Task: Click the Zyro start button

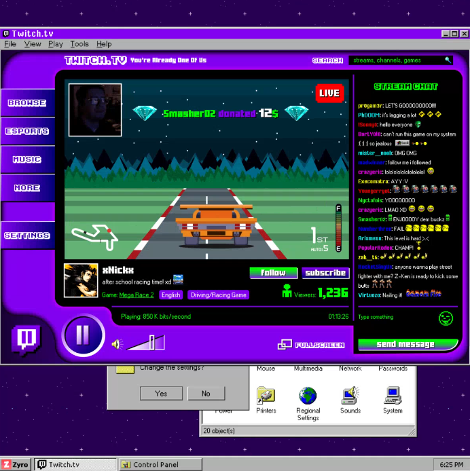Action: point(16,464)
